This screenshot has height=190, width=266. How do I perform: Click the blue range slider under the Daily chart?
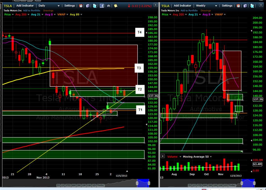143,183
